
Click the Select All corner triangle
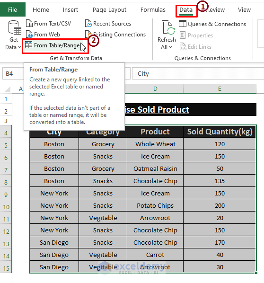(8, 89)
